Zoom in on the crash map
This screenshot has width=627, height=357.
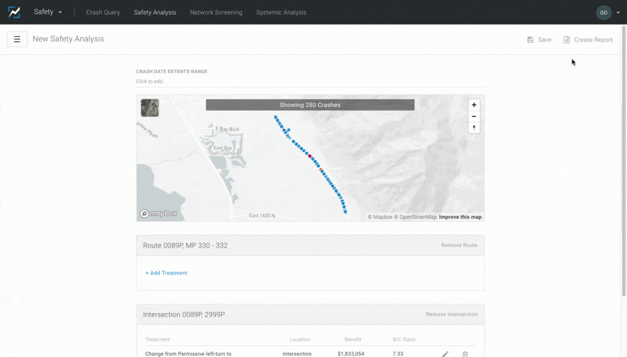click(x=474, y=105)
